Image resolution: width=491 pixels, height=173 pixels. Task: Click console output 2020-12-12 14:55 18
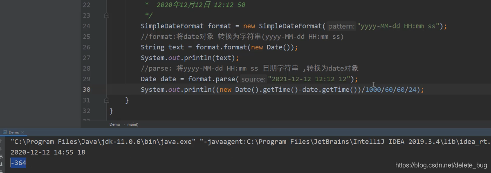tap(48, 152)
